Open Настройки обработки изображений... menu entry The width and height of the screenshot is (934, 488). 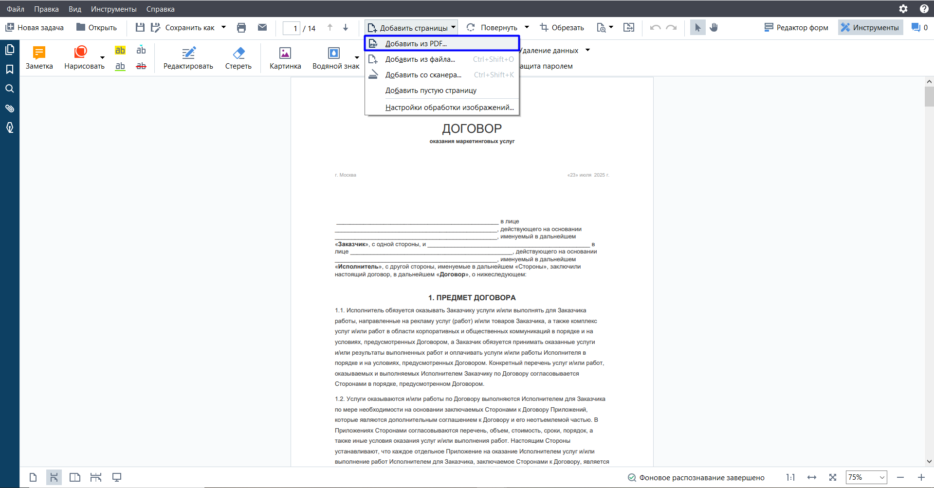pyautogui.click(x=442, y=108)
